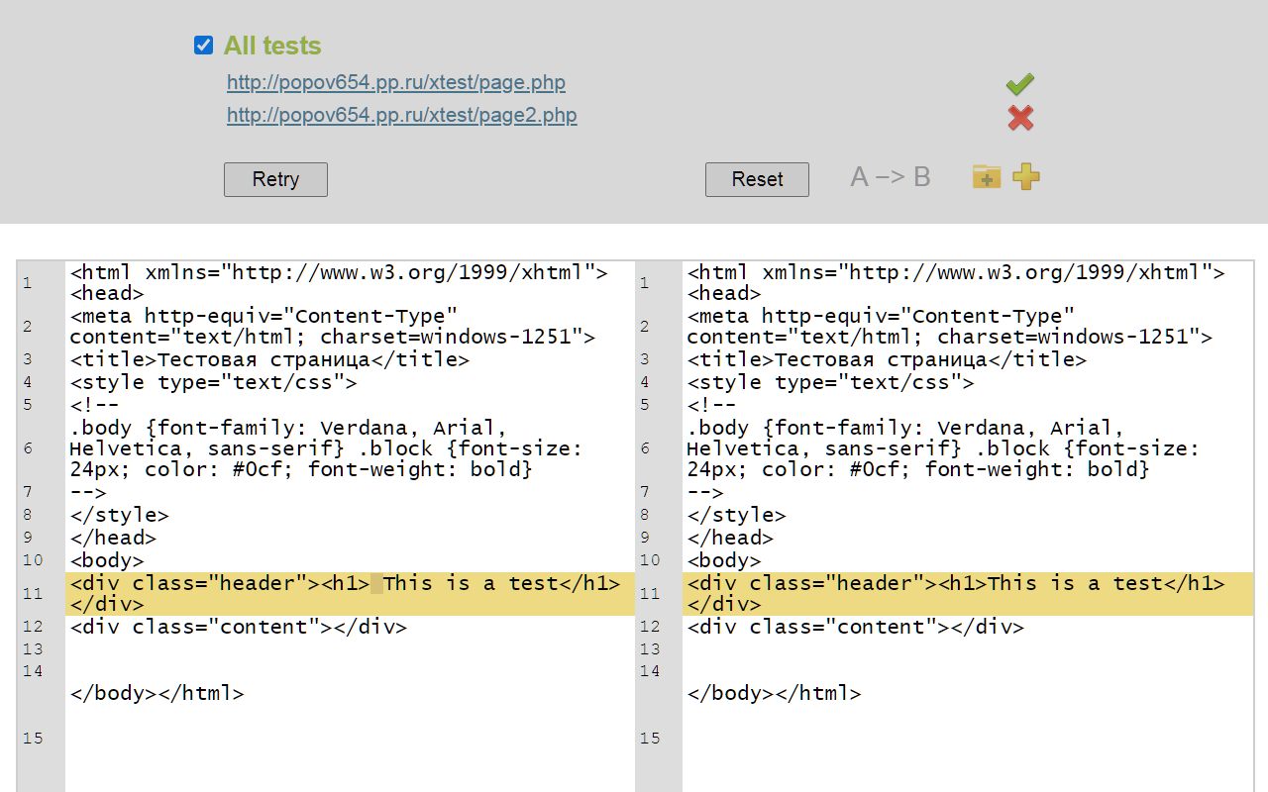Screen dimensions: 1268x792
Task: Uncheck the All tests checkbox
Action: tap(204, 46)
